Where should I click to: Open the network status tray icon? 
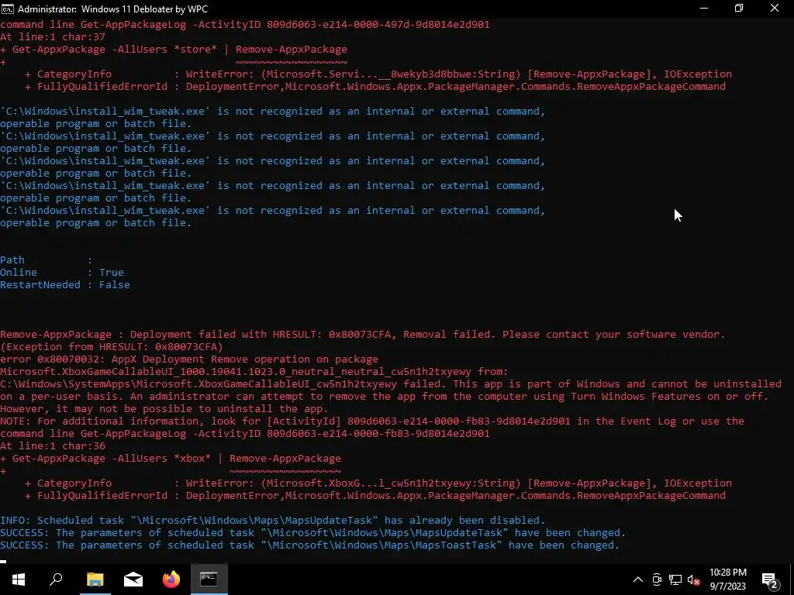coord(675,580)
